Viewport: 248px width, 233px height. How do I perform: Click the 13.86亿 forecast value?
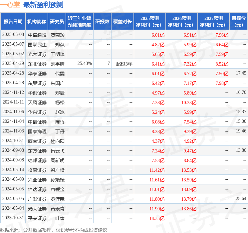(x=189, y=209)
